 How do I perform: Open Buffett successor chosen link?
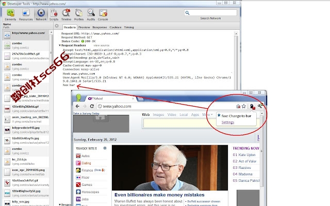(204, 201)
